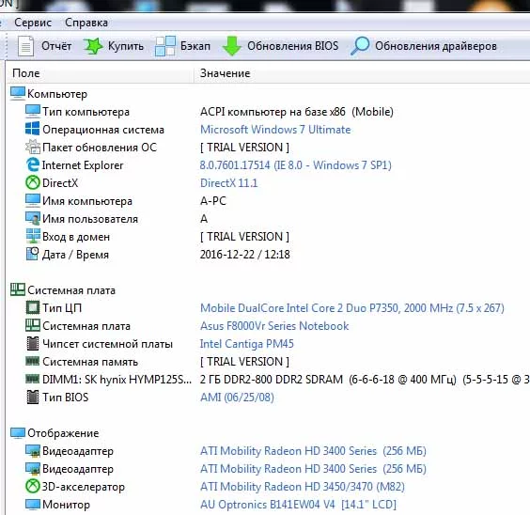
Task: Select the Дата / Время calendar icon
Action: coord(33,254)
